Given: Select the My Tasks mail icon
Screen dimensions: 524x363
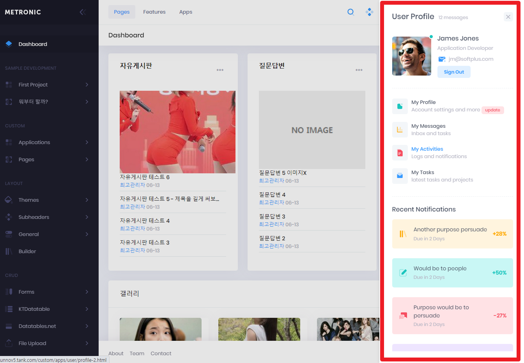Looking at the screenshot, I should click(x=400, y=176).
